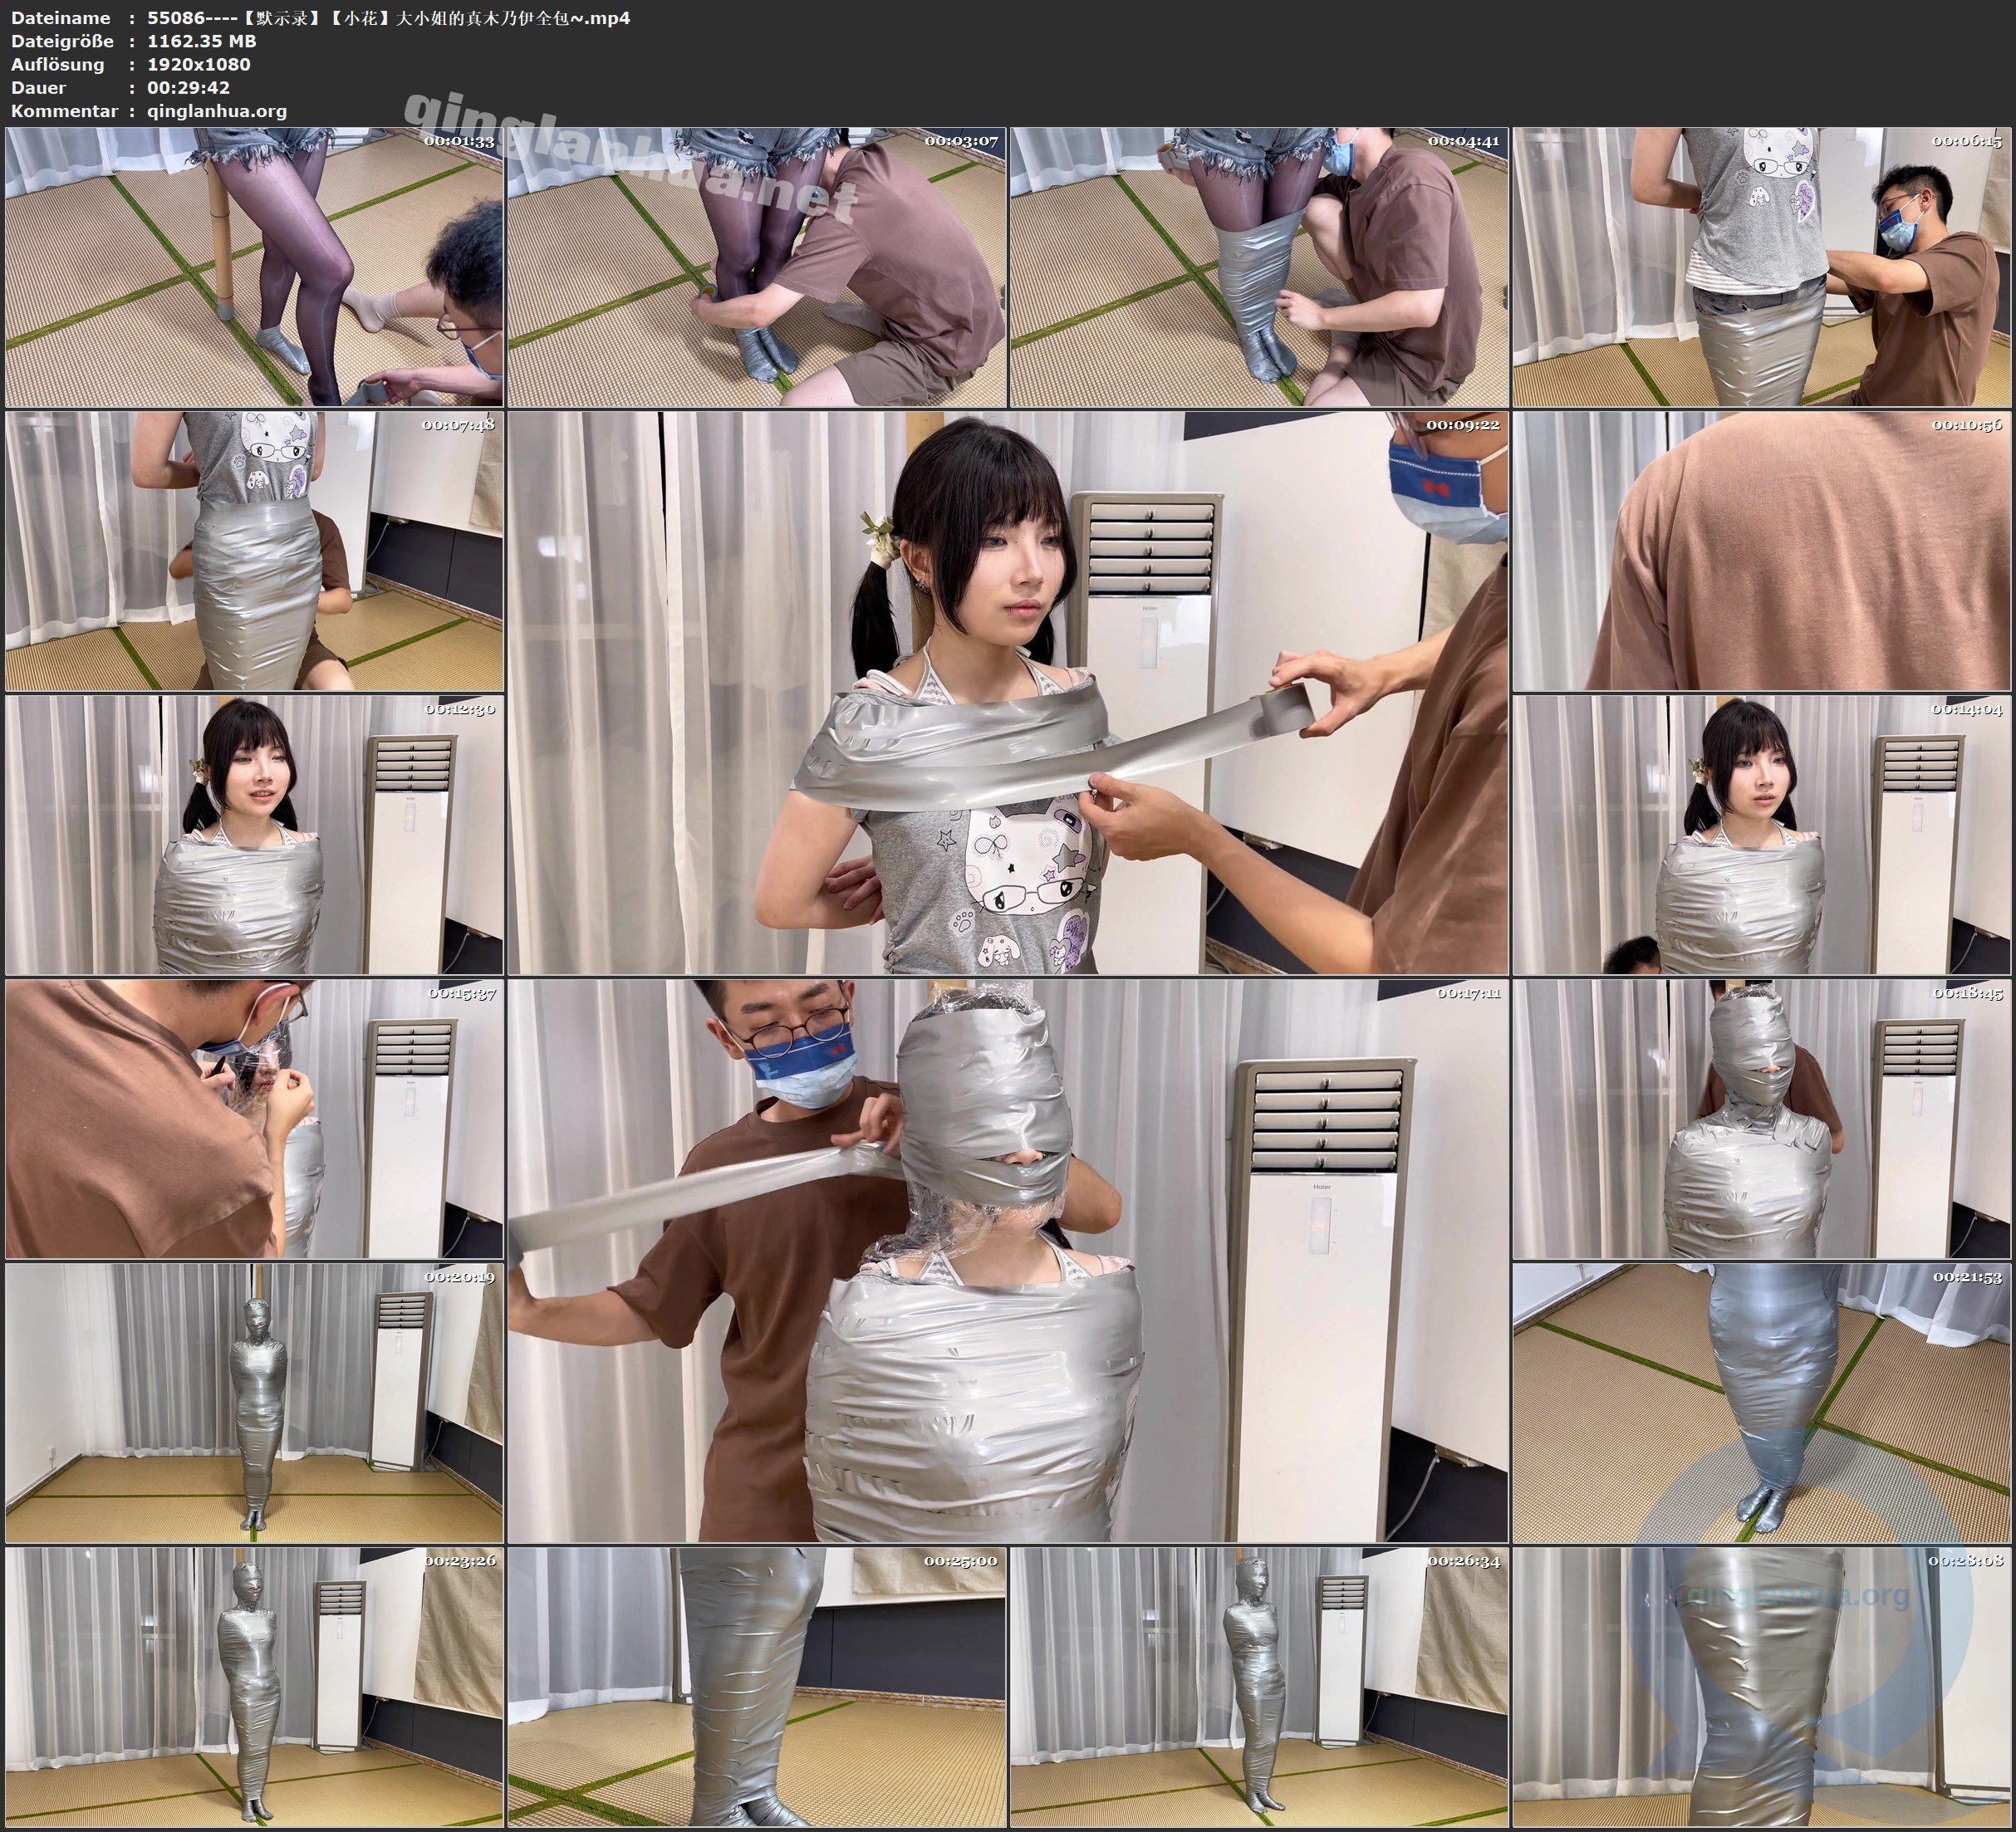Select the duration value 00:29:42

[189, 87]
